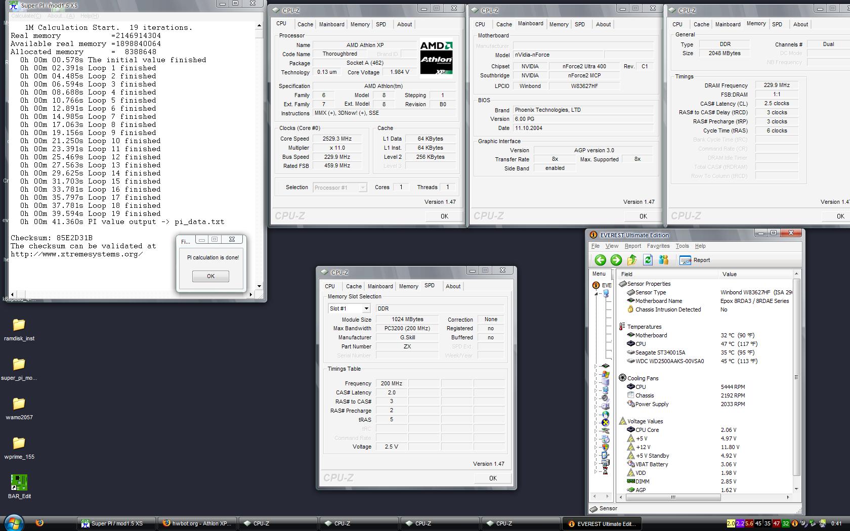Select Motherboard chip icon in EVEREST tree
Viewport: 850px width, 531px height.
pos(605,366)
